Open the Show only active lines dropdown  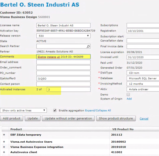(x=23, y=110)
